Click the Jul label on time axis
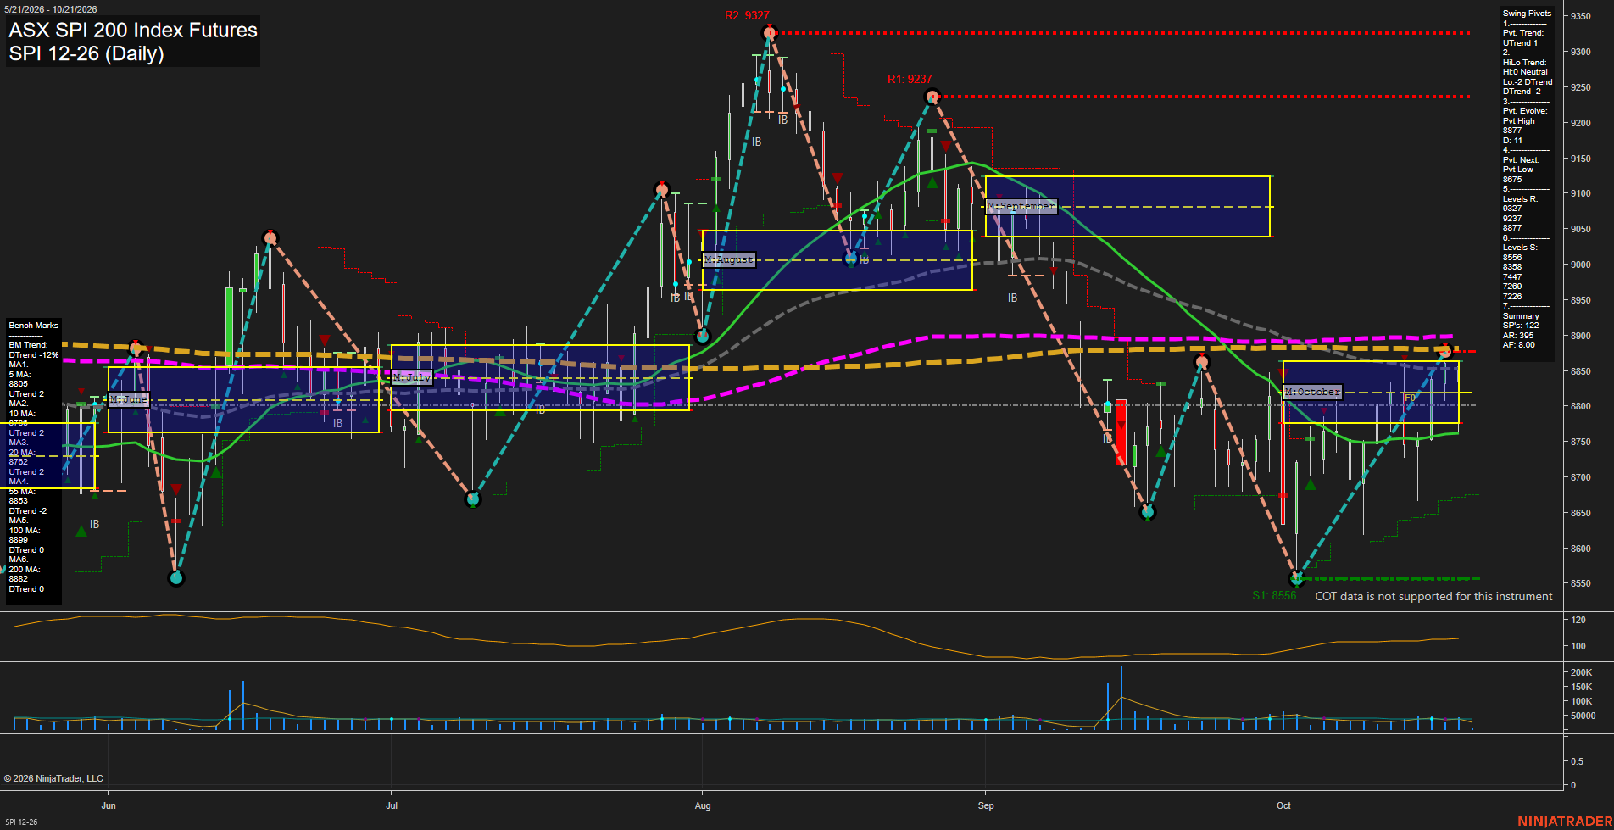 pos(392,805)
